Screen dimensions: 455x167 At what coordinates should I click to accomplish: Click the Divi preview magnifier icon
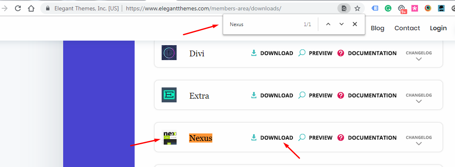pos(302,53)
